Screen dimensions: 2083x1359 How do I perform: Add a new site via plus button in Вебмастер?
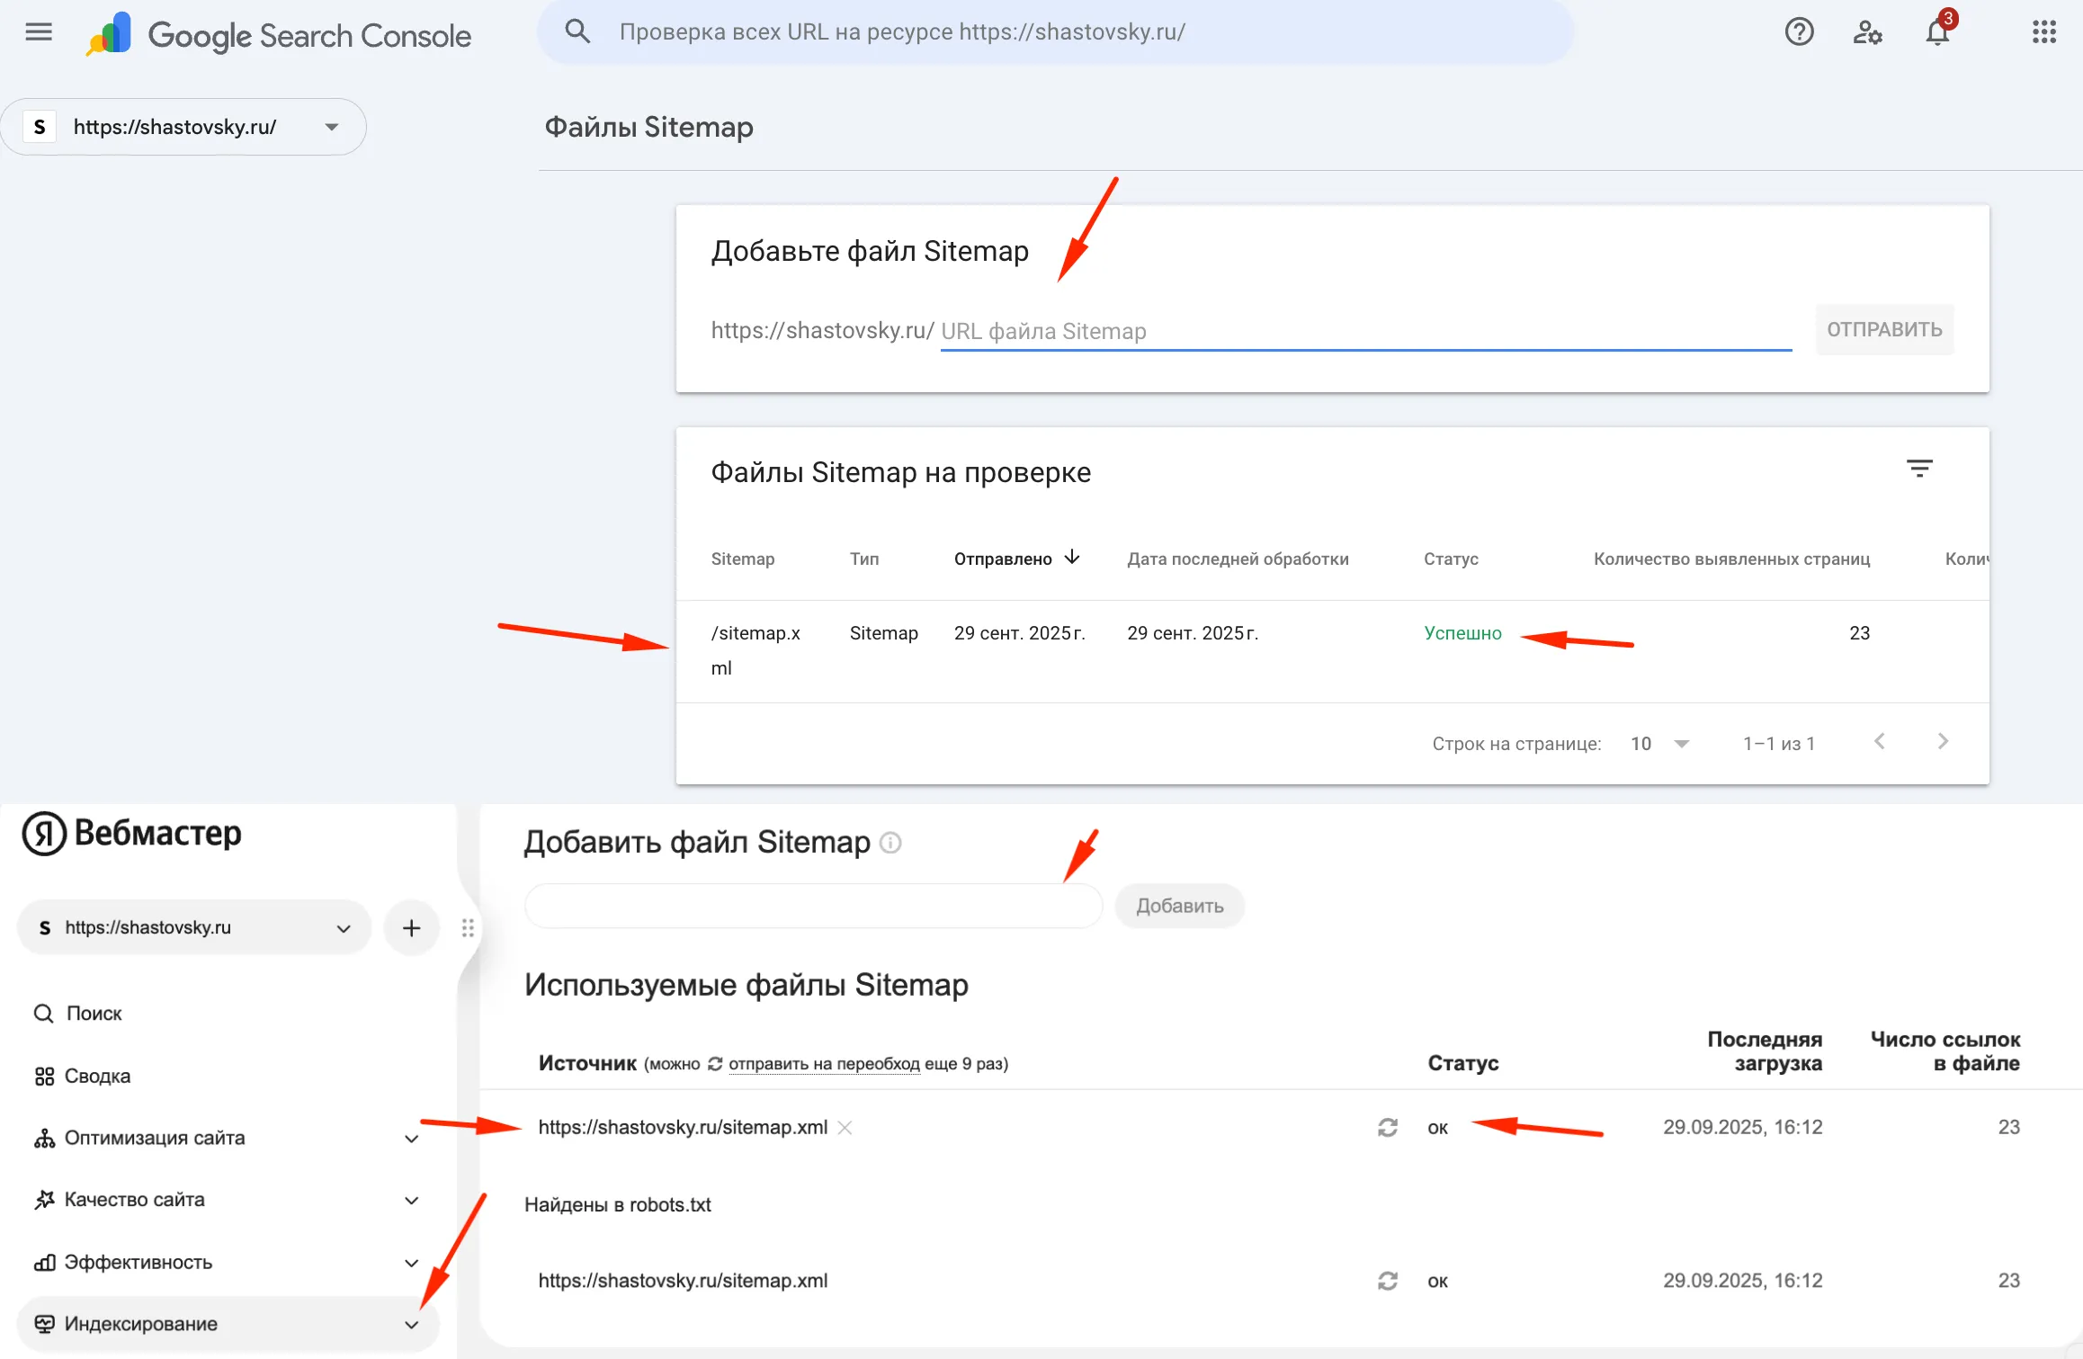point(411,927)
